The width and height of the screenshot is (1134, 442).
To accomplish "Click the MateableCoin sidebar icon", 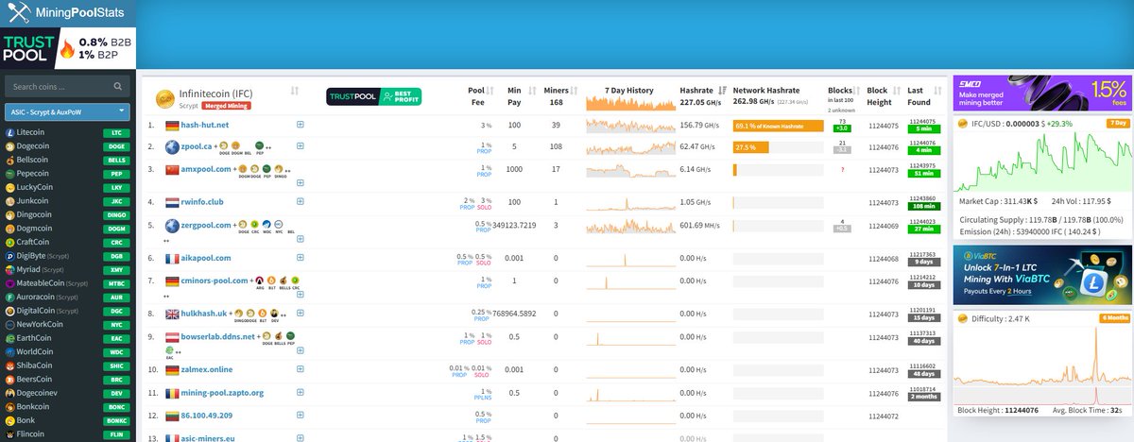I will [x=10, y=282].
